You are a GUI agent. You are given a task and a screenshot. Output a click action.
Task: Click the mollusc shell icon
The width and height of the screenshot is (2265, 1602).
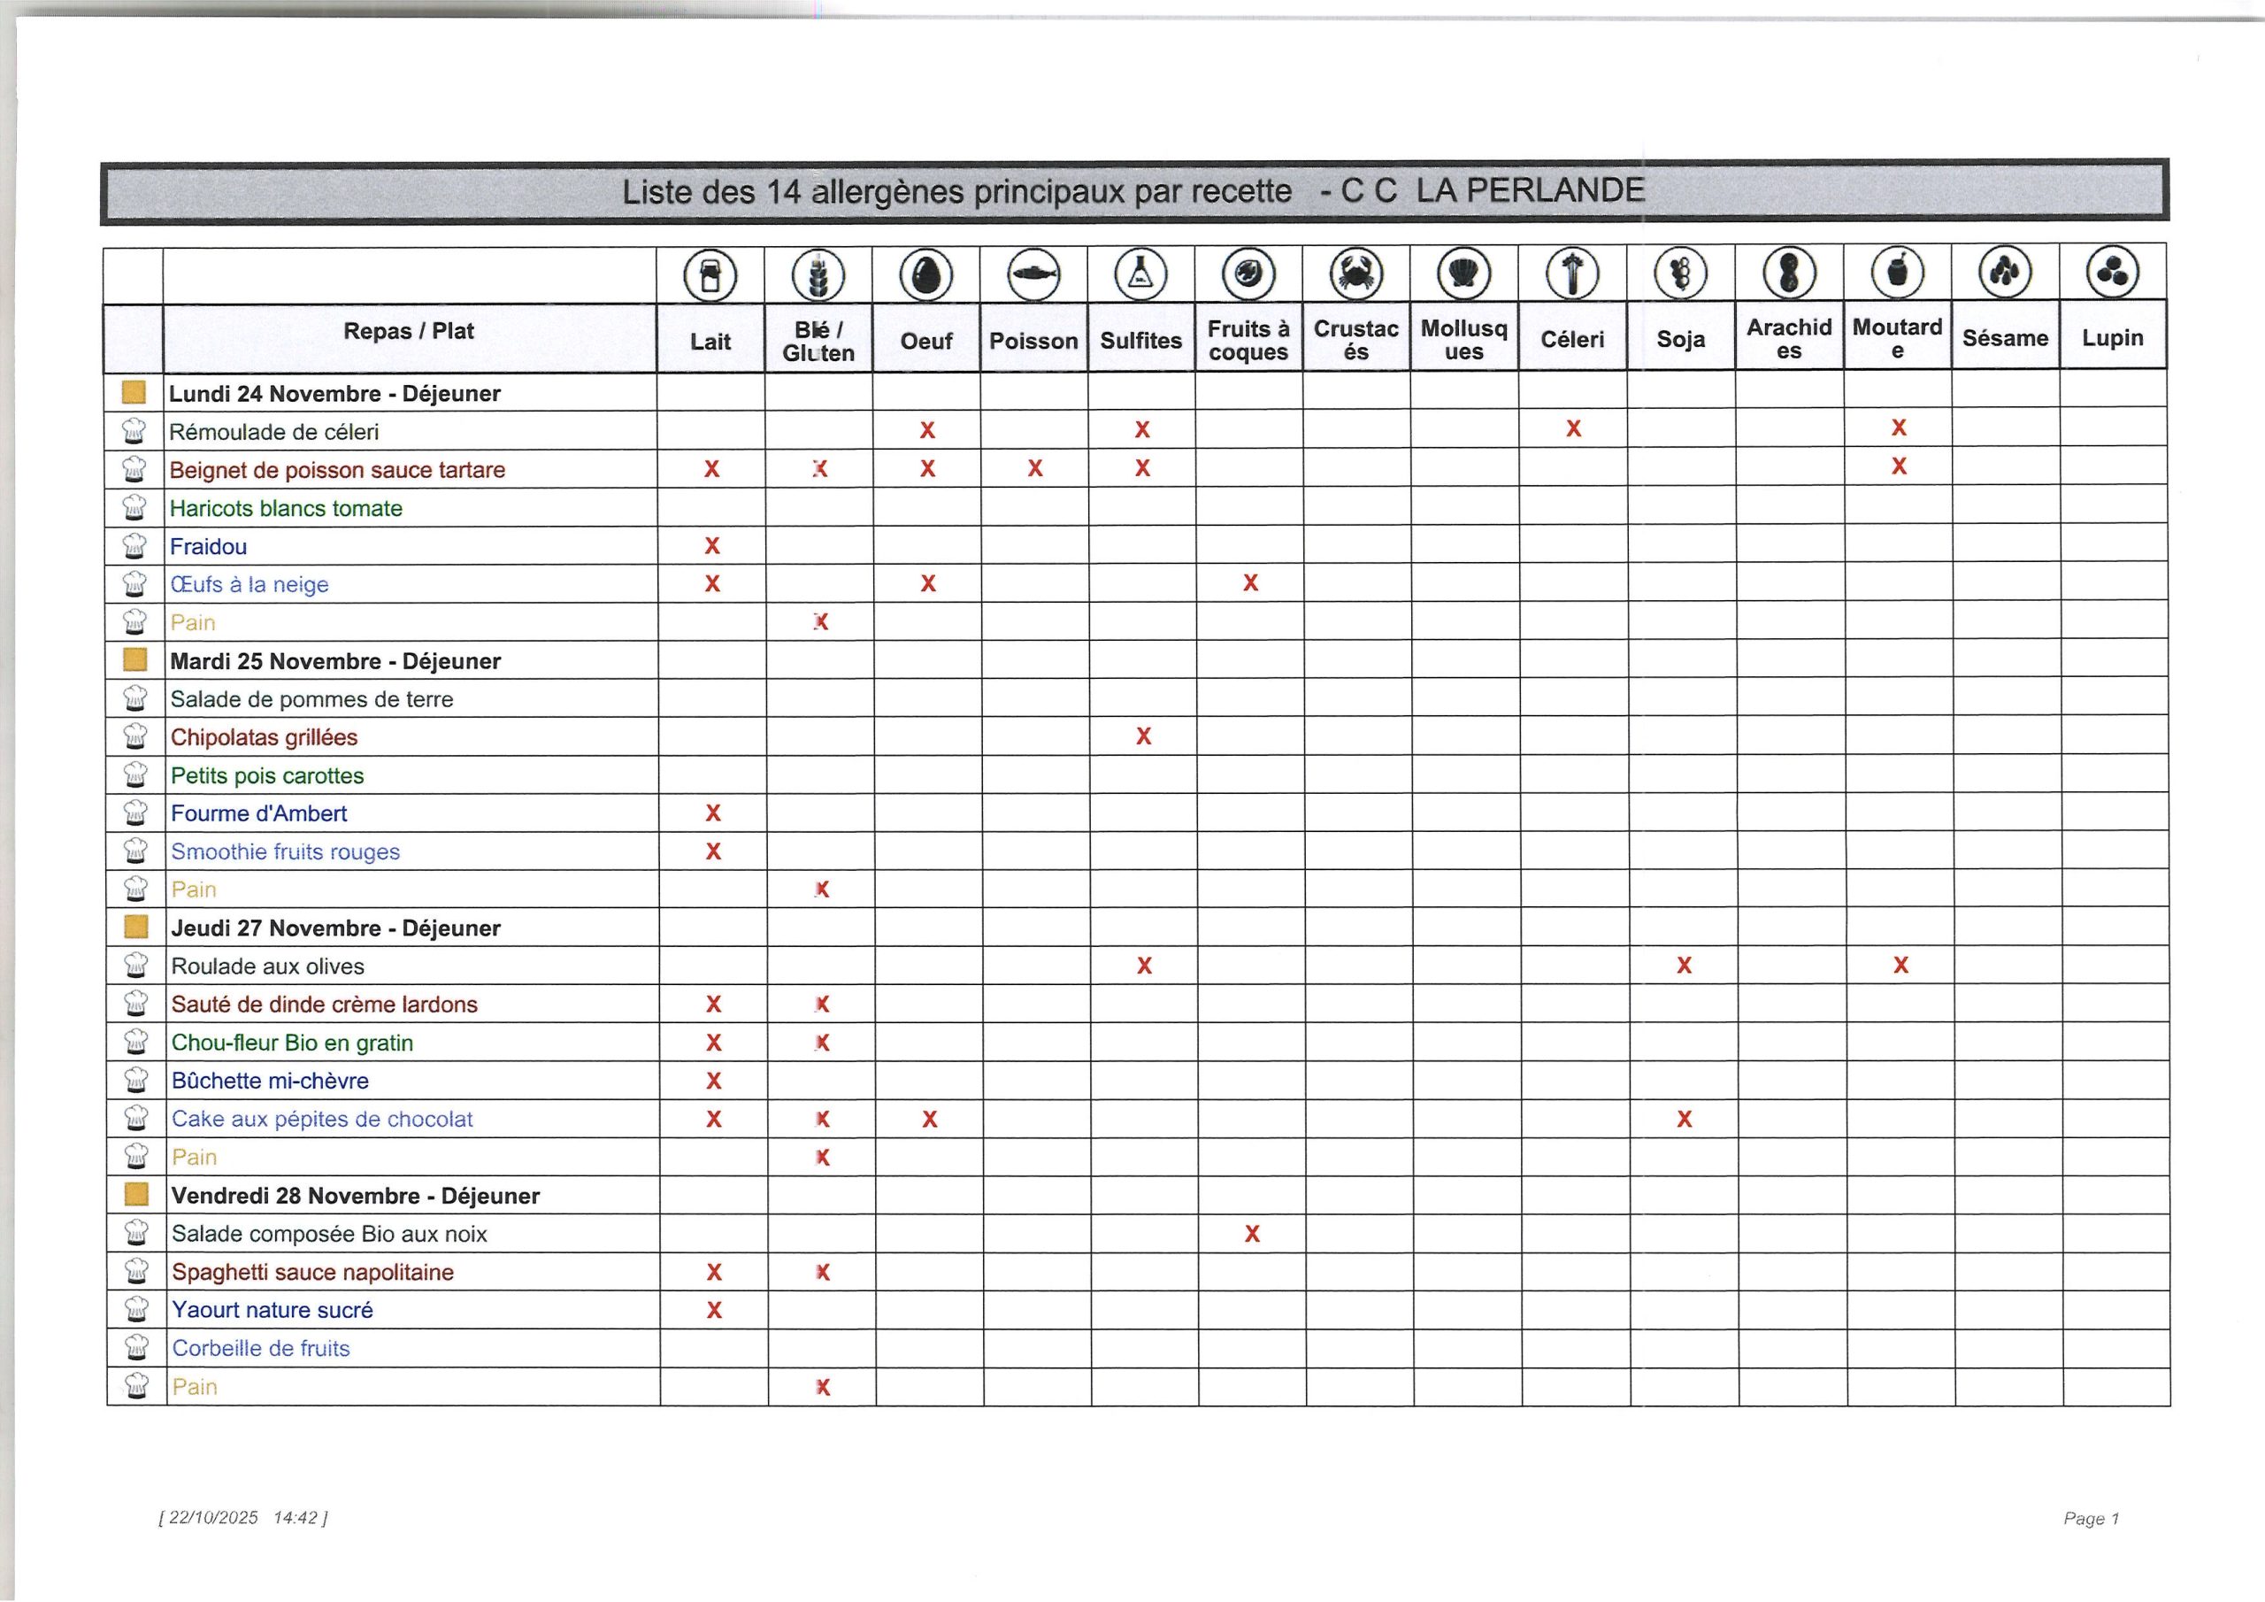point(1464,273)
